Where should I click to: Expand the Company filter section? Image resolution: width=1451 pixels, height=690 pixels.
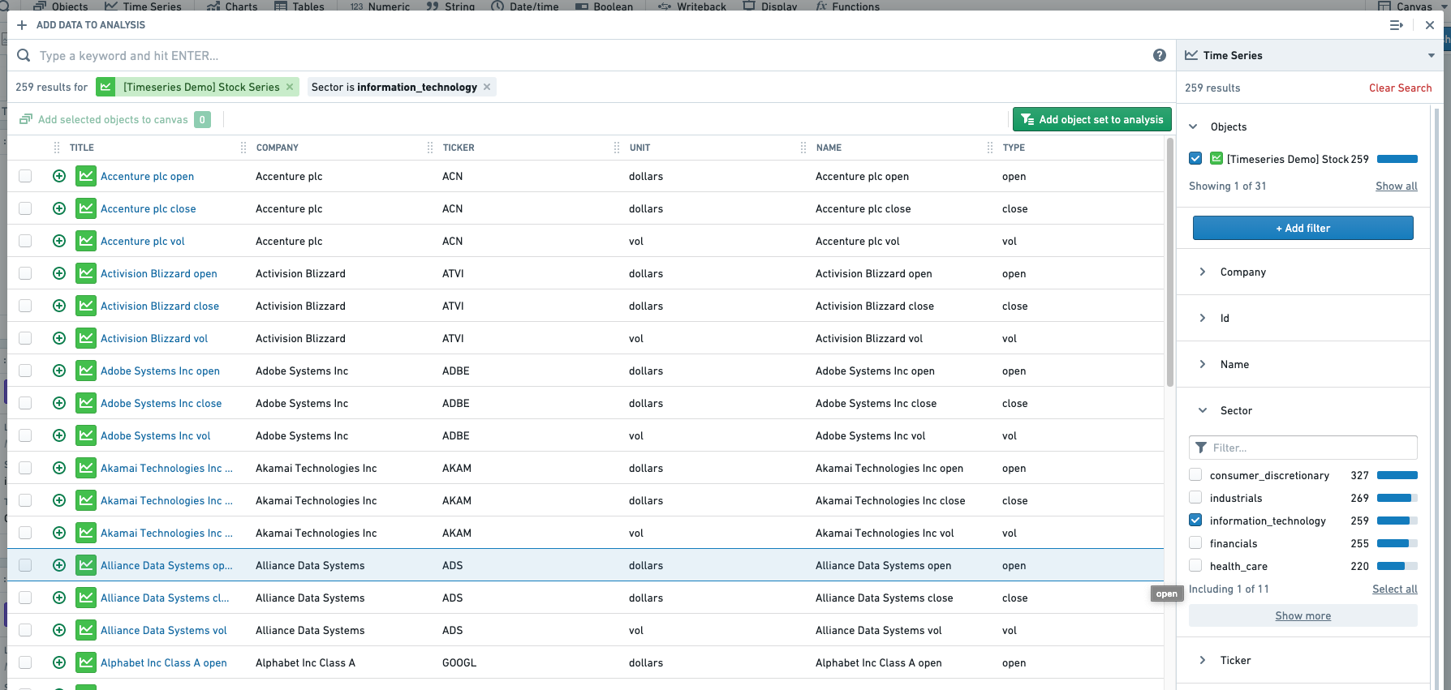click(x=1203, y=272)
